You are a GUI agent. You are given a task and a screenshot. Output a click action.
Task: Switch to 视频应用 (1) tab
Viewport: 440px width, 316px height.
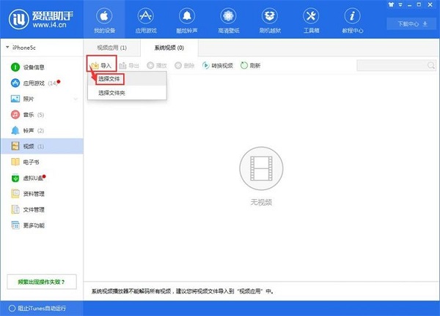pos(112,48)
